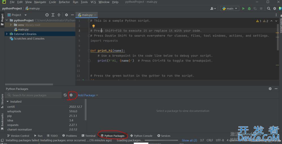Open the Problems tool tab
The image size is (282, 144).
(70, 136)
